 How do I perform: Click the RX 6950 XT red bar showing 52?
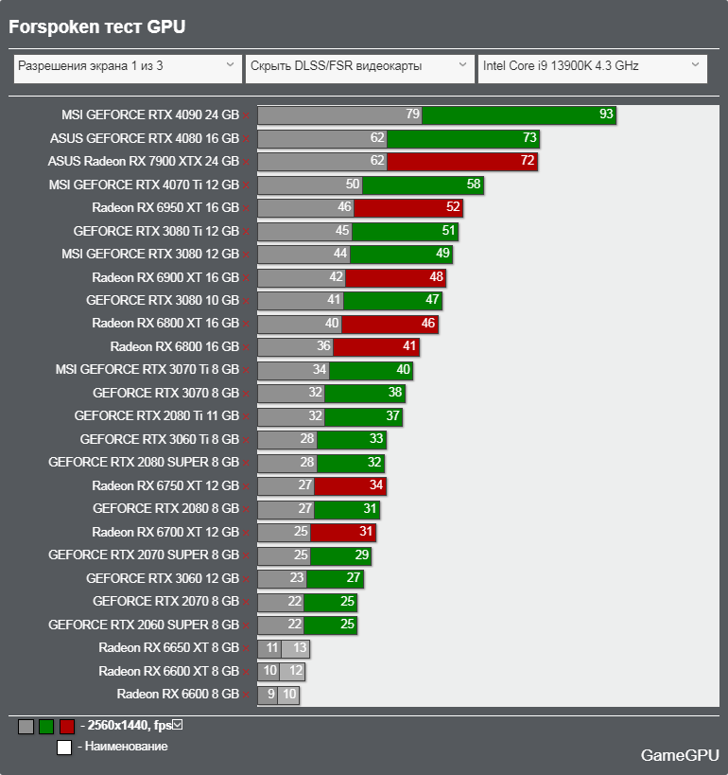click(407, 208)
